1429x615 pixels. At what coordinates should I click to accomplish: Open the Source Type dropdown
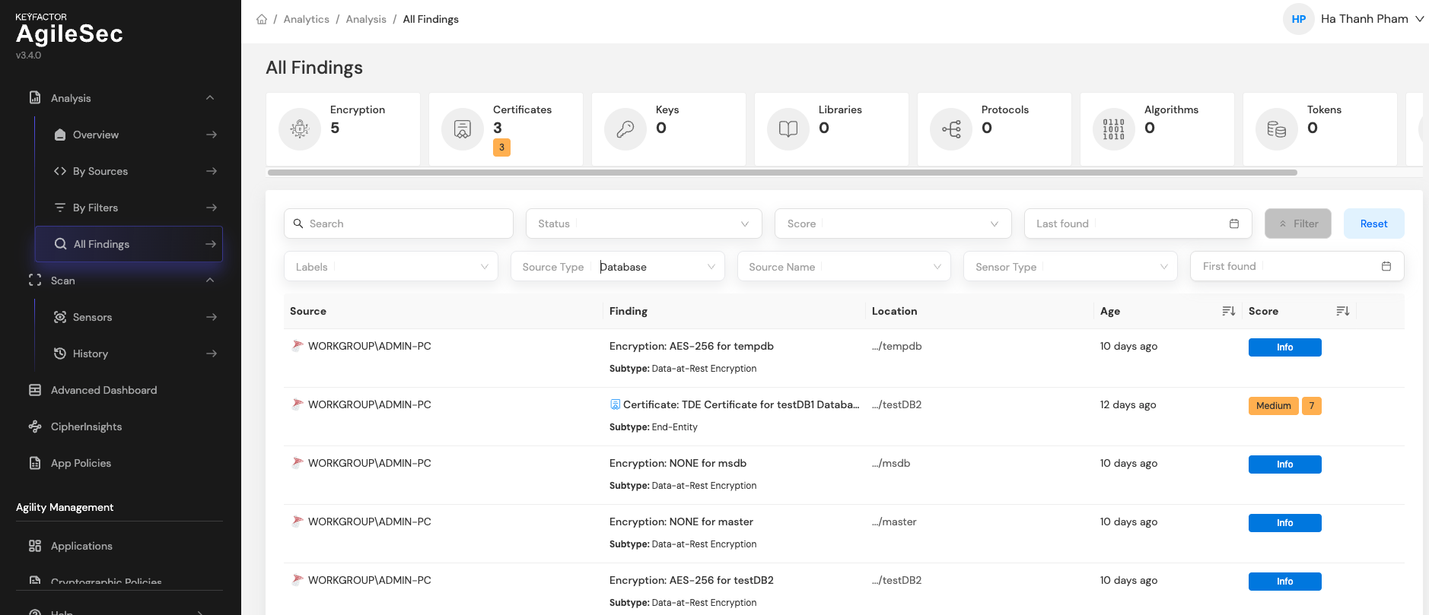(x=617, y=267)
